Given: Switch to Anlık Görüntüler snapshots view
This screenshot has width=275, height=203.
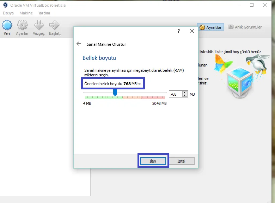Looking at the screenshot, I should coord(245,27).
